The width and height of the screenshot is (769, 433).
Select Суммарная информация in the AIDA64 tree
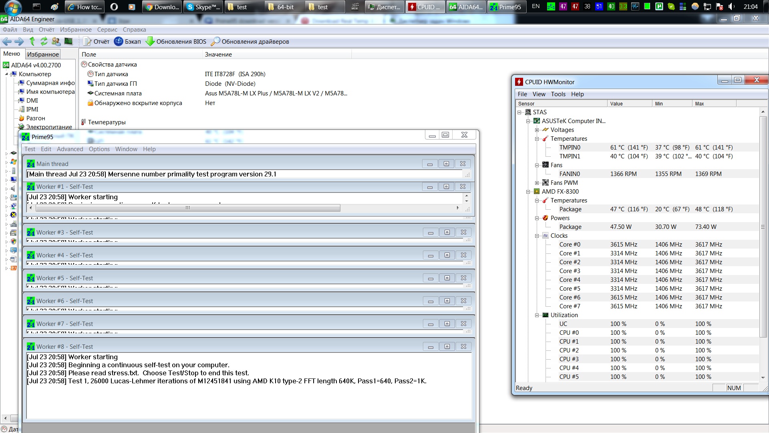click(x=50, y=83)
